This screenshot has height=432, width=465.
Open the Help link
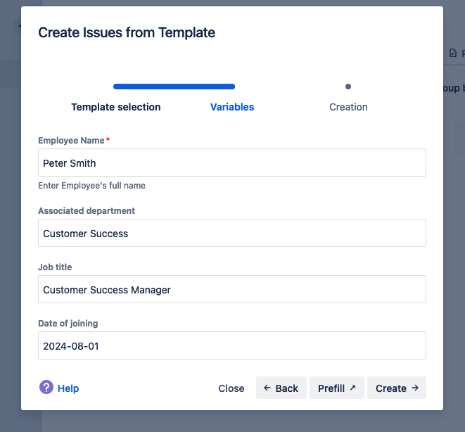click(x=68, y=388)
